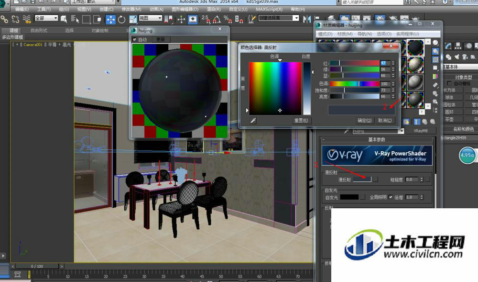478x282 pixels.
Task: Click the 自发光 black color swatch
Action: [x=349, y=197]
